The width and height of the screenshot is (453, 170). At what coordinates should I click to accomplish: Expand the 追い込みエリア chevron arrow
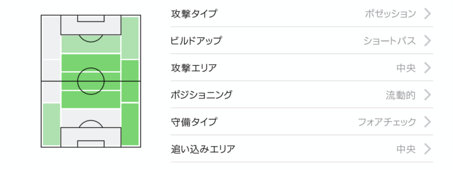428,149
